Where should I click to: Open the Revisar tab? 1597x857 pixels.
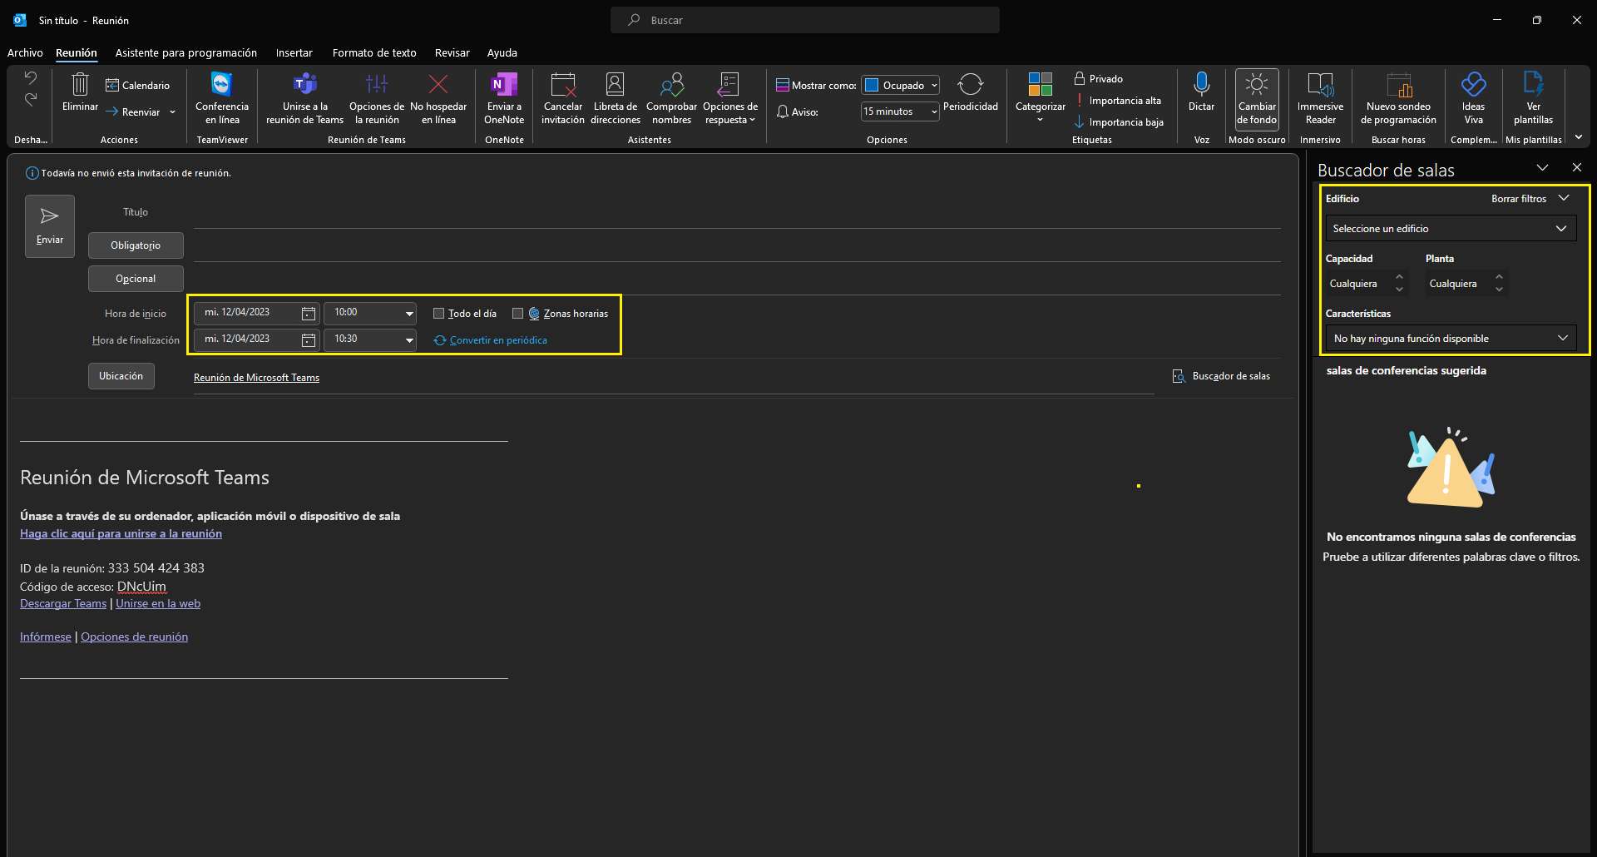pyautogui.click(x=452, y=52)
